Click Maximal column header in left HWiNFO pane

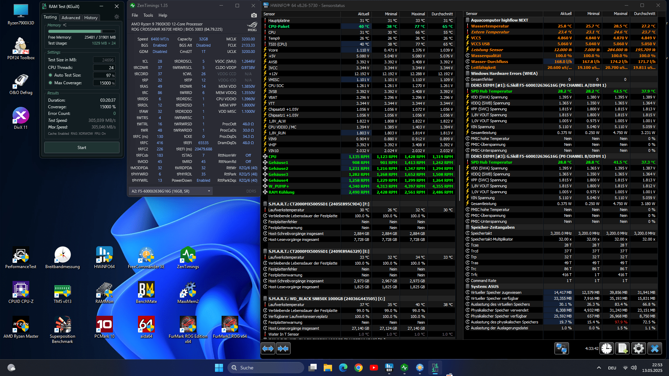point(413,14)
